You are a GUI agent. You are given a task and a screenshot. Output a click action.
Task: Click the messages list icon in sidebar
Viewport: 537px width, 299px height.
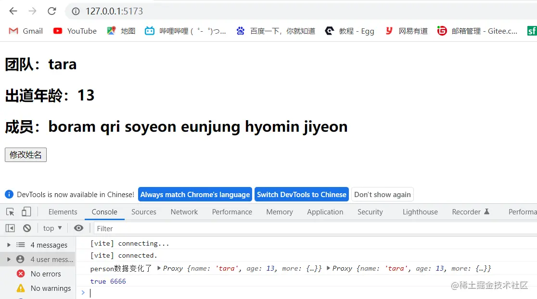(x=21, y=245)
